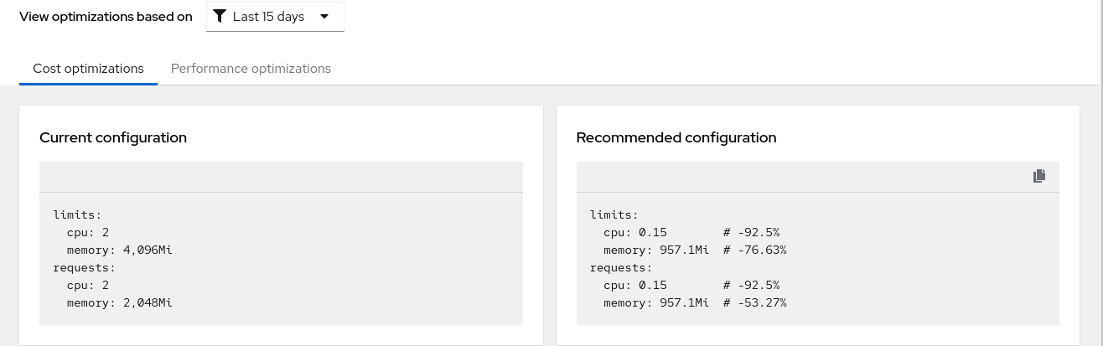Click "limits:" in Recommended configuration code
The height and width of the screenshot is (346, 1103).
[x=614, y=214]
